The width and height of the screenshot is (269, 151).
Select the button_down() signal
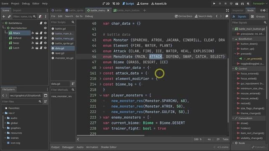pos(249,44)
